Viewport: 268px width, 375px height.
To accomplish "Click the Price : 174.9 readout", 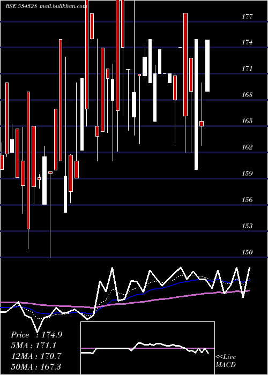I will click(36, 335).
